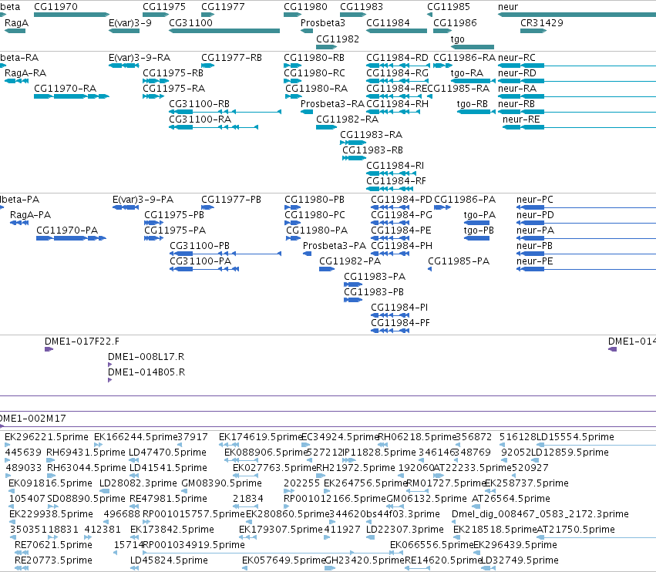656x572 pixels.
Task: Click the Prosbeta3 gene label
Action: 323,23
